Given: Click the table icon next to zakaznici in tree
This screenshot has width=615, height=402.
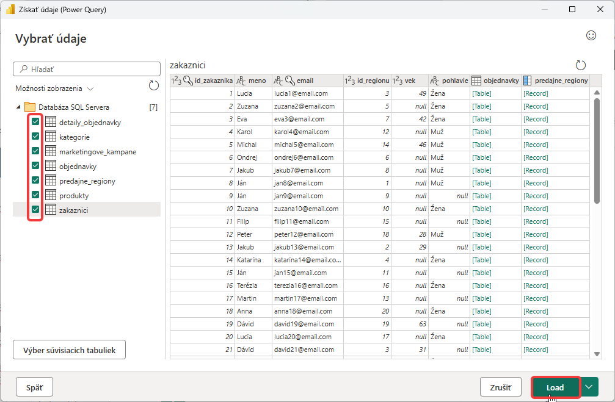Looking at the screenshot, I should 51,210.
